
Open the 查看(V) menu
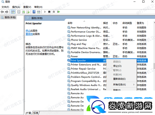pos(27,7)
